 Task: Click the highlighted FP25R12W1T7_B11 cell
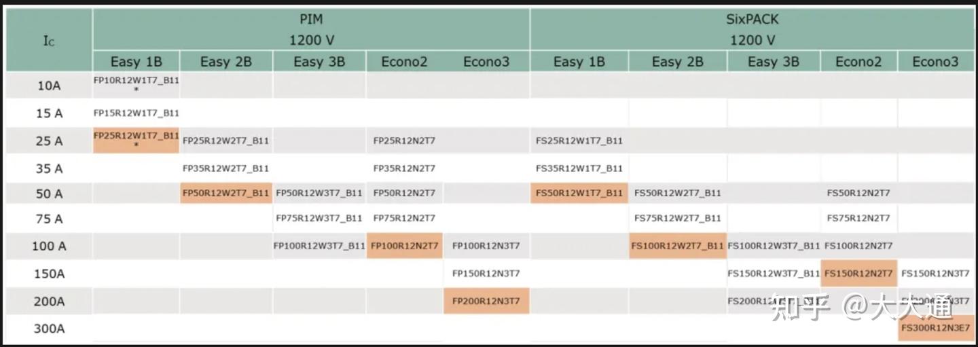(x=136, y=140)
